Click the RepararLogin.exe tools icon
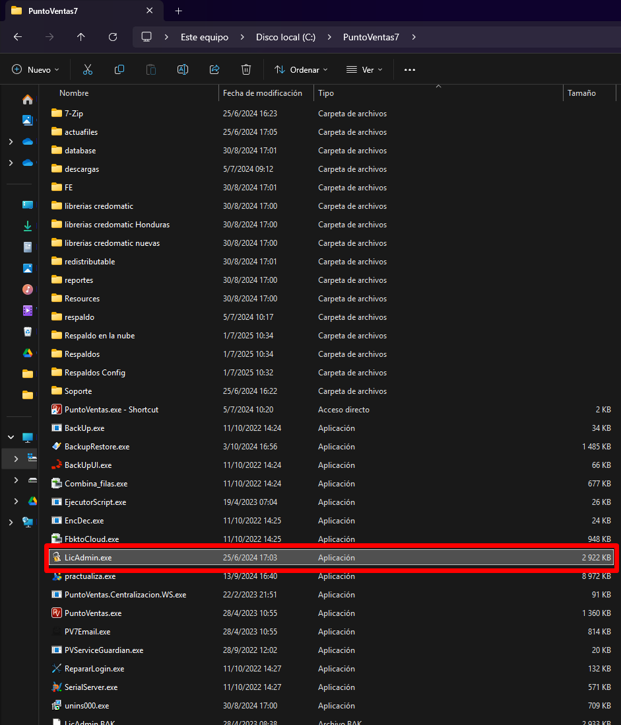The image size is (621, 725). point(56,669)
